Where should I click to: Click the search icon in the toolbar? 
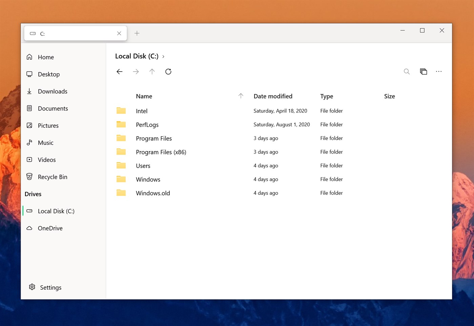[407, 72]
